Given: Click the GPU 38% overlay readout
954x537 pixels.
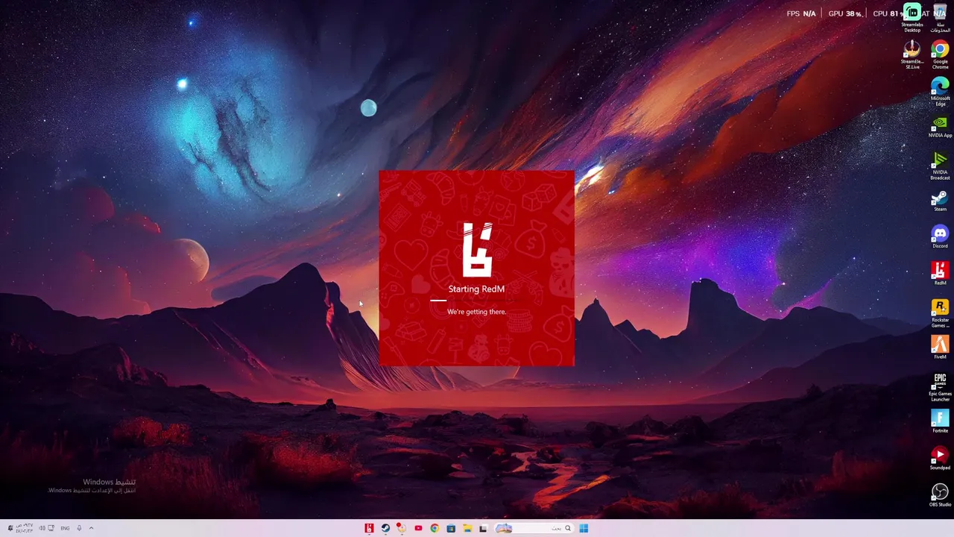Looking at the screenshot, I should (844, 13).
